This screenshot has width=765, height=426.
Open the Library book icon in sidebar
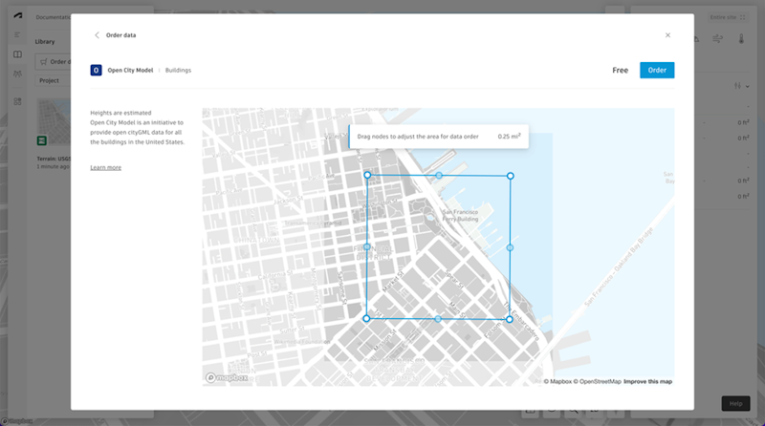point(17,54)
